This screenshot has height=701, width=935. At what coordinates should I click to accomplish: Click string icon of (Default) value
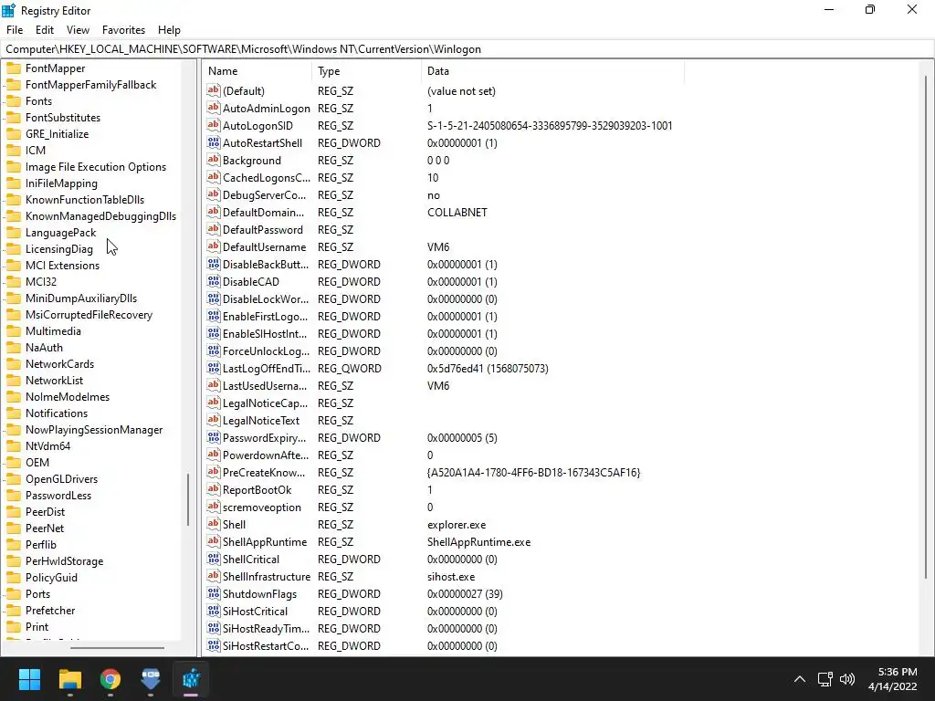point(214,90)
